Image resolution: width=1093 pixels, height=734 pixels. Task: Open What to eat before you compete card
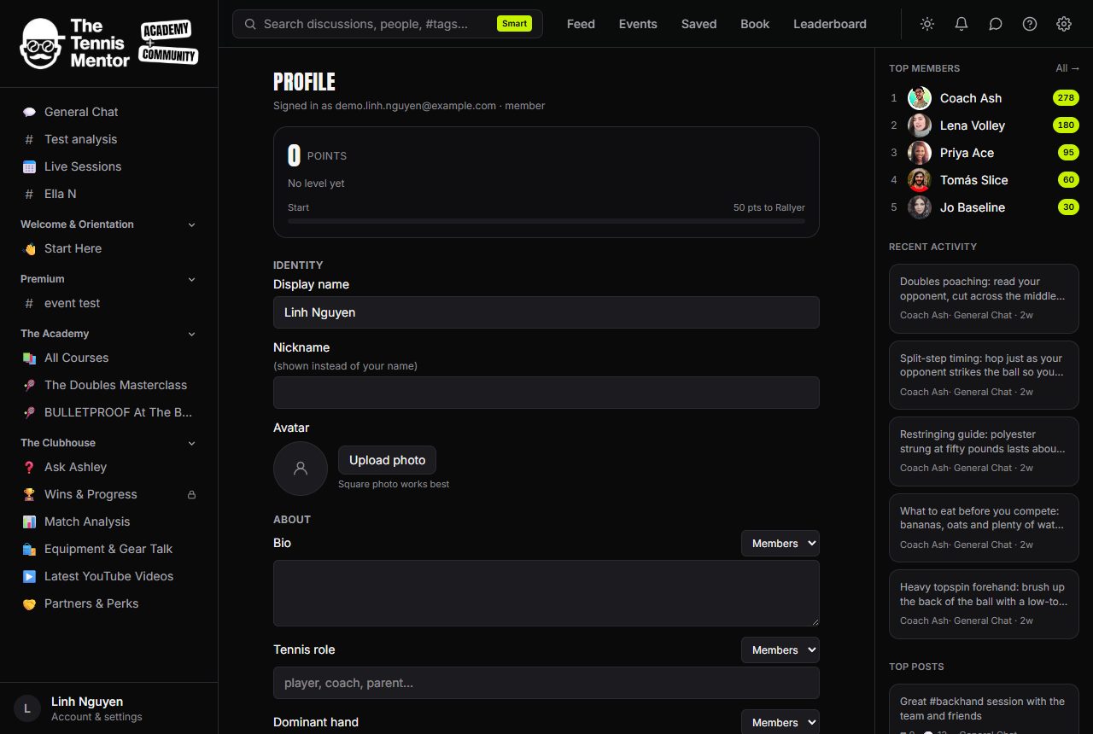(x=984, y=527)
